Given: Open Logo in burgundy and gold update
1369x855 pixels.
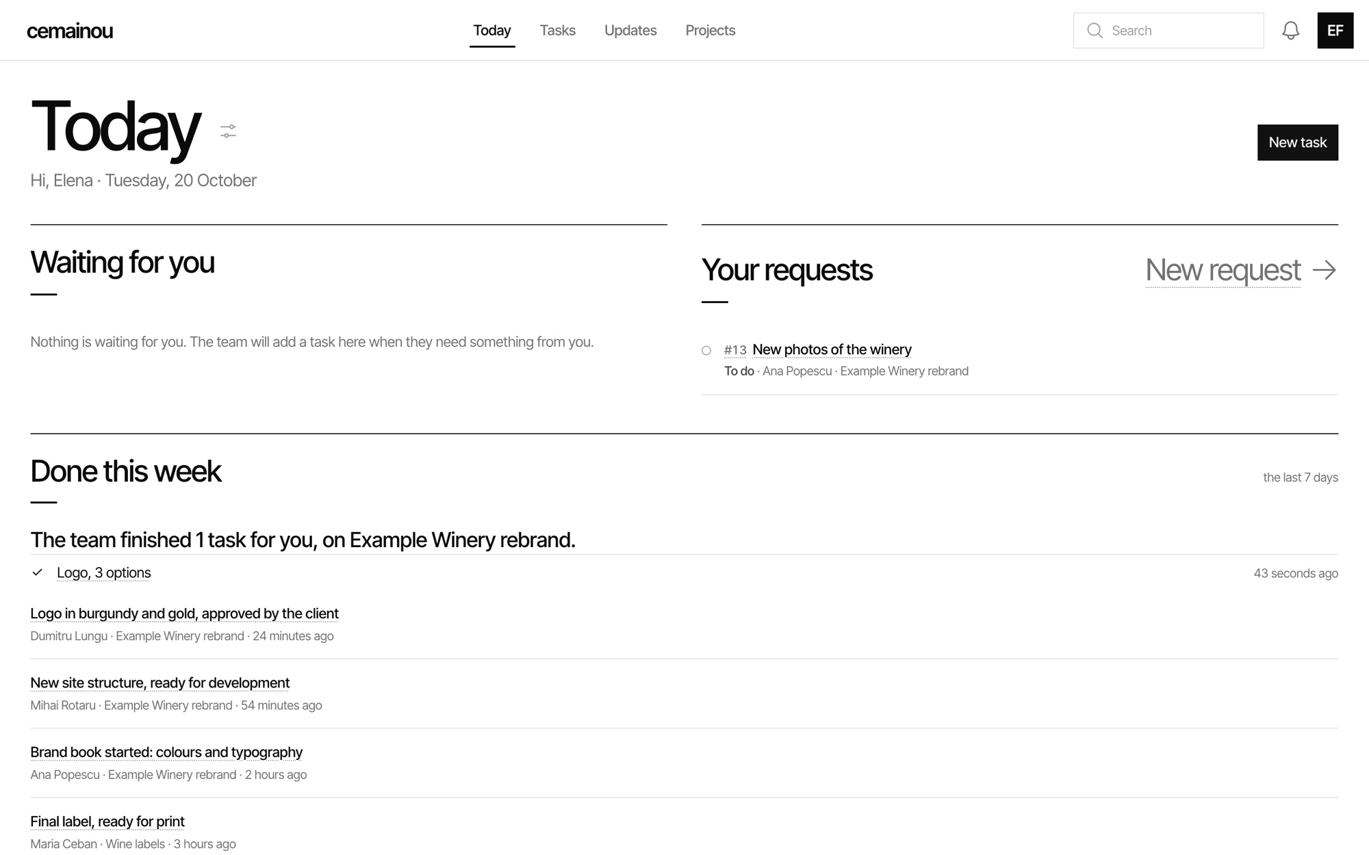Looking at the screenshot, I should coord(184,614).
